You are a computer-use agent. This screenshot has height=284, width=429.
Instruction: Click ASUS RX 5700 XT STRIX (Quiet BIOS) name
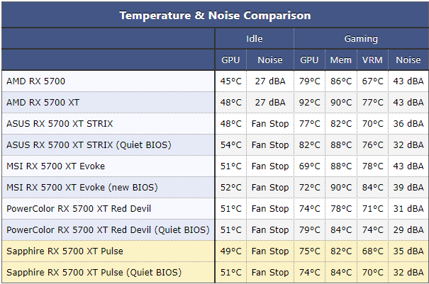89,145
